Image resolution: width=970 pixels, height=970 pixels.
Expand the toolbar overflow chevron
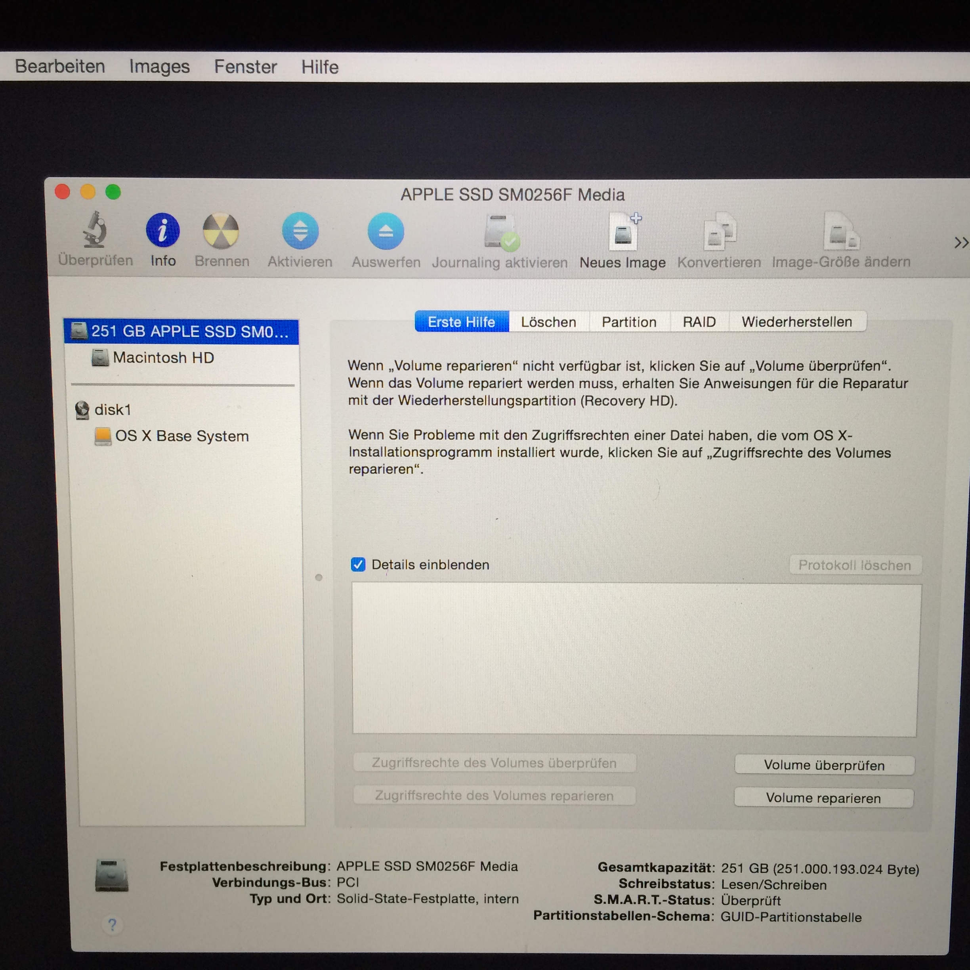[x=960, y=243]
